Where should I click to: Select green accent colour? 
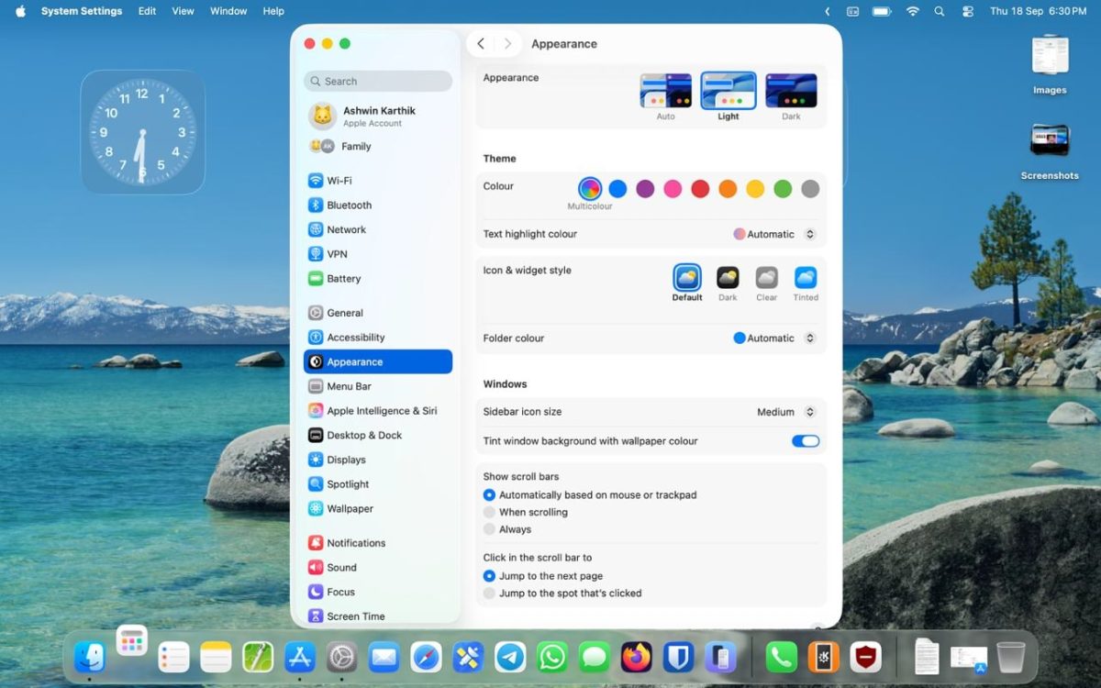click(783, 189)
